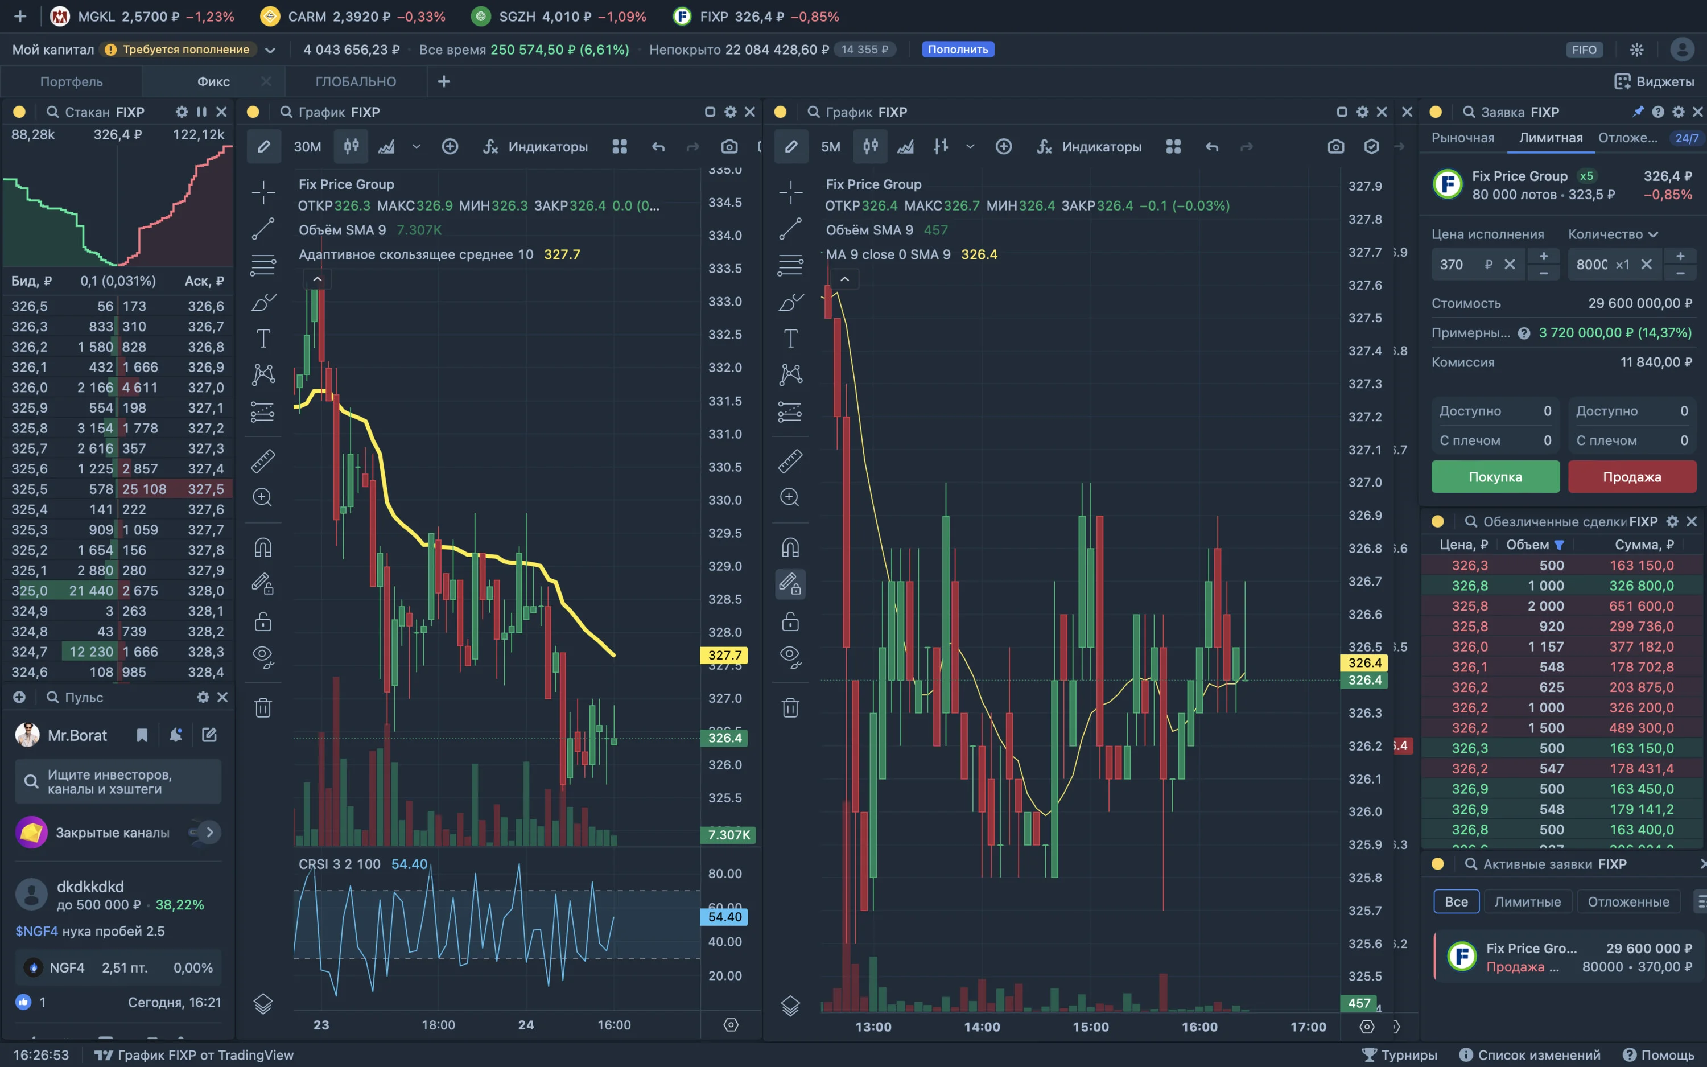Change yellow link color of Заявка widget

1436,112
